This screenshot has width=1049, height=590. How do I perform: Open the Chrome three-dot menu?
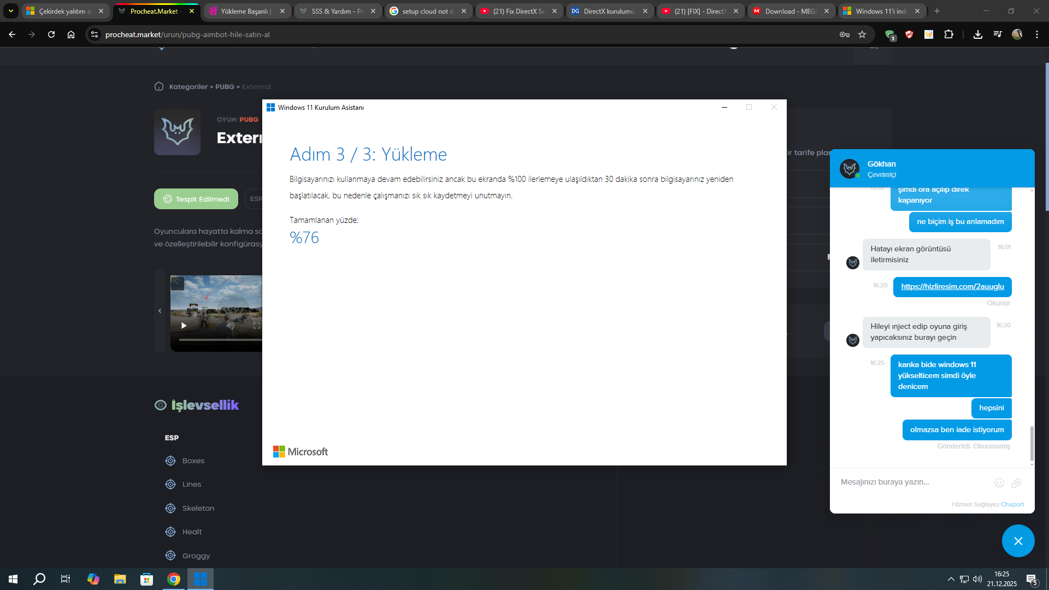coord(1037,34)
